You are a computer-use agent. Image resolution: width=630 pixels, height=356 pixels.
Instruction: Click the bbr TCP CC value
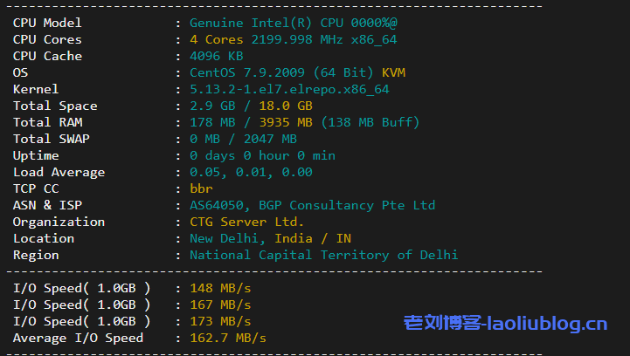click(201, 188)
